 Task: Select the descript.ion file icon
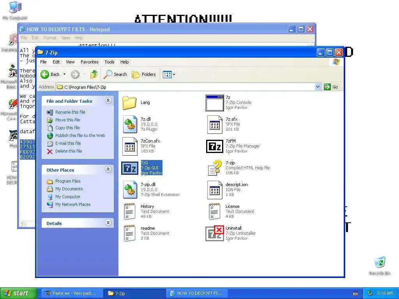tap(215, 190)
